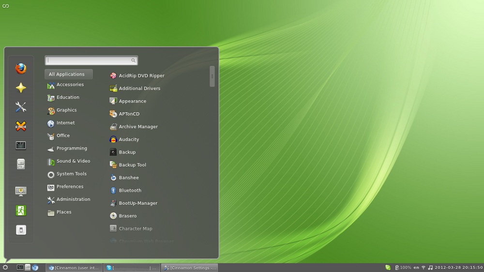Open Character Map
Viewport: 484px width, 272px height.
[x=131, y=229]
